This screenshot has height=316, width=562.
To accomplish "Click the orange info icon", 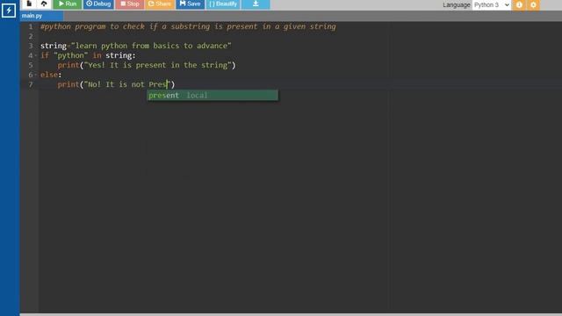I will coord(519,5).
